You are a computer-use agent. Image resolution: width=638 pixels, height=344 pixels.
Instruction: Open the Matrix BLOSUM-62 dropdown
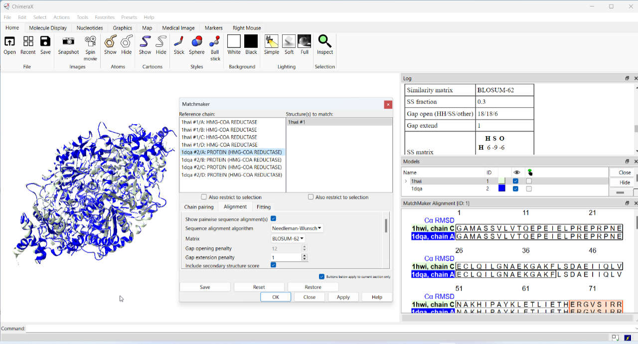288,239
